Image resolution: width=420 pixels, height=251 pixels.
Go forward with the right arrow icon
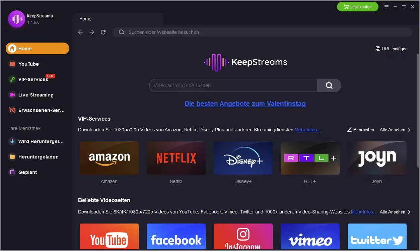click(x=92, y=32)
